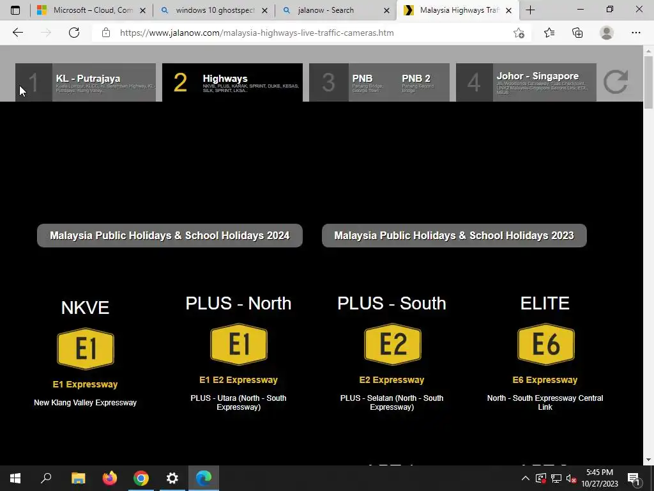This screenshot has width=654, height=491.
Task: Click the PLUS - South E2 badge
Action: pyautogui.click(x=392, y=345)
